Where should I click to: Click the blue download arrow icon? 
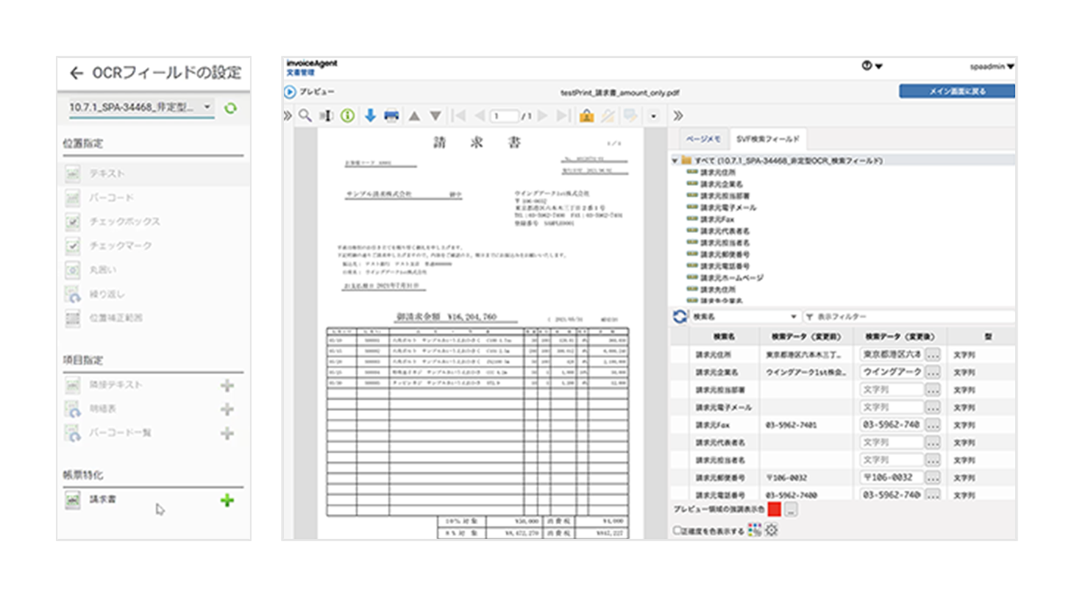point(370,115)
